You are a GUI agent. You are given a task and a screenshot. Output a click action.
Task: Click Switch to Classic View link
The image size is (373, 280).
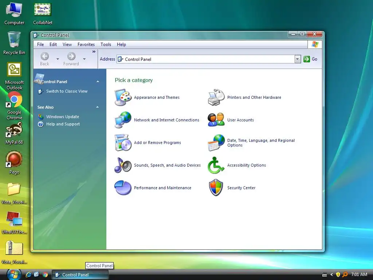[x=67, y=91]
